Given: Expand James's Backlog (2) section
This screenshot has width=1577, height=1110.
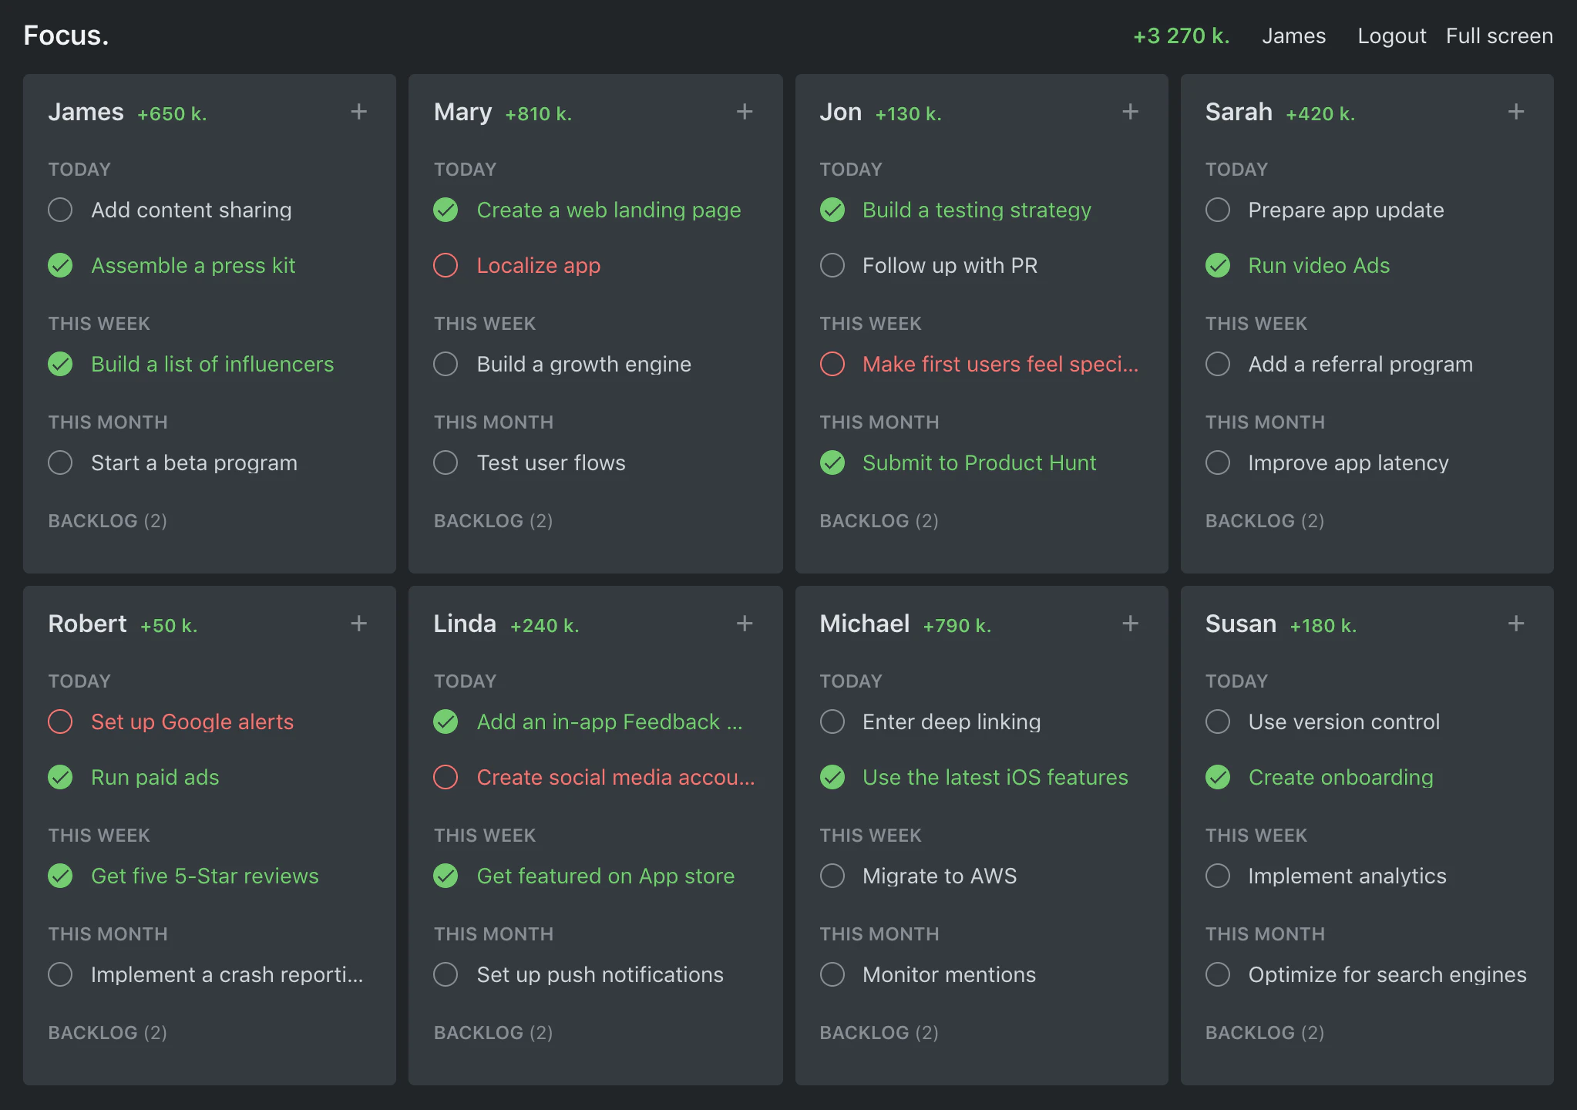Looking at the screenshot, I should pyautogui.click(x=107, y=521).
